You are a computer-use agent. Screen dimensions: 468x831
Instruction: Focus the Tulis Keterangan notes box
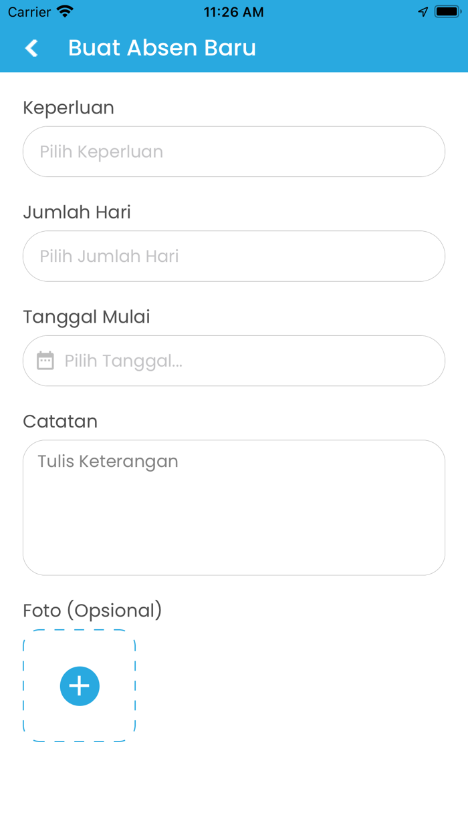[234, 508]
